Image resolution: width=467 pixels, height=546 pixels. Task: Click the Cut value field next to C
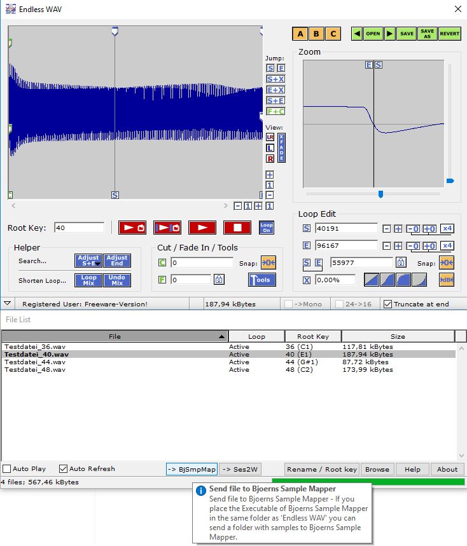click(x=202, y=263)
